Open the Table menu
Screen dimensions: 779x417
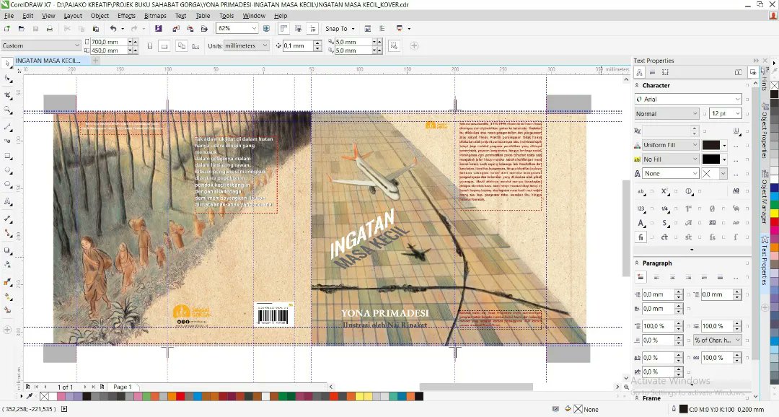point(203,16)
